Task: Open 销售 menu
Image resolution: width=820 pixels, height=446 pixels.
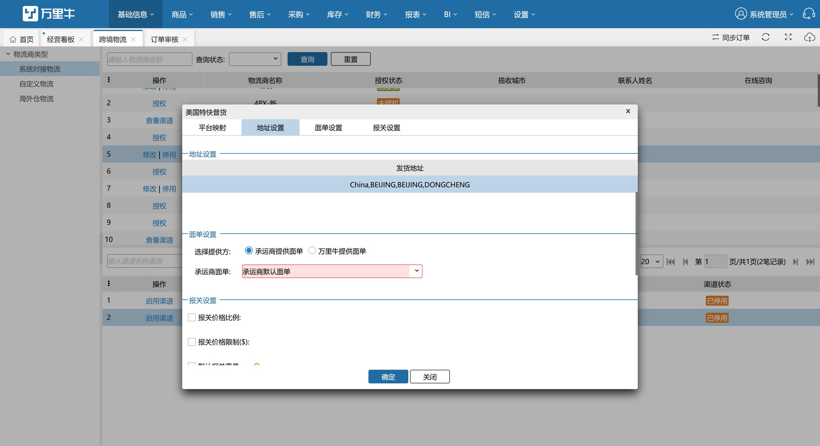Action: 221,14
